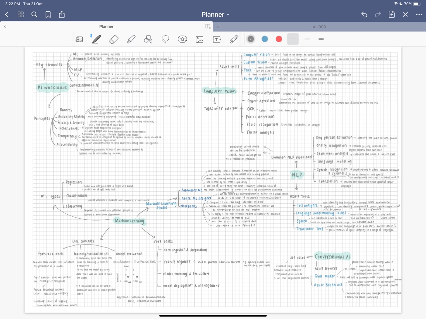Choose the blue pen color

(265, 39)
